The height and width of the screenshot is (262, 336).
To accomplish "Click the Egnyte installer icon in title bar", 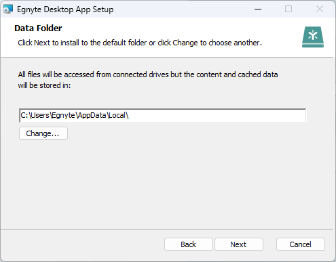I will pyautogui.click(x=7, y=9).
